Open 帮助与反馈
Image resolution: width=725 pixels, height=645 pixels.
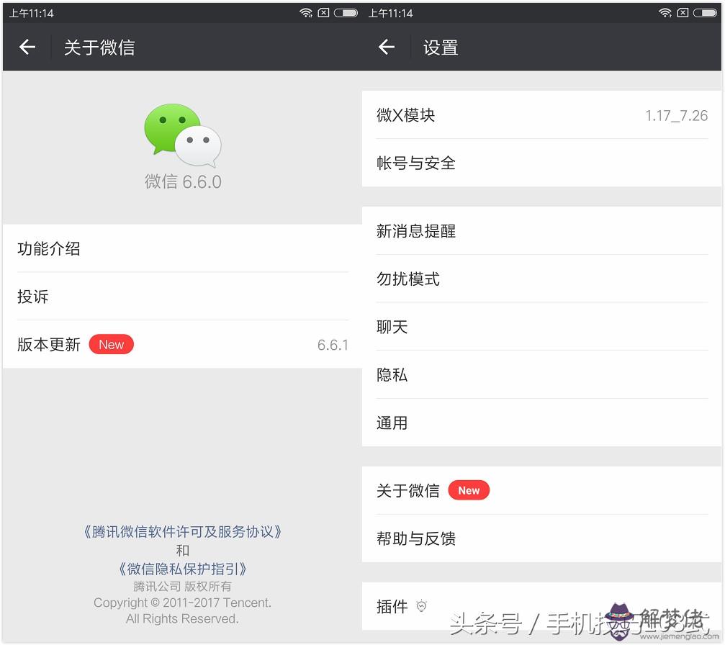tap(541, 538)
